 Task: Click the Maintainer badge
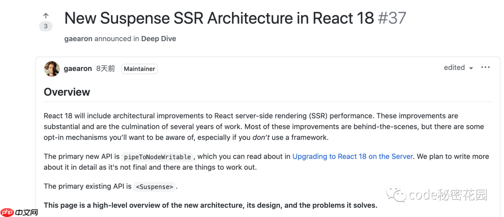pyautogui.click(x=140, y=69)
